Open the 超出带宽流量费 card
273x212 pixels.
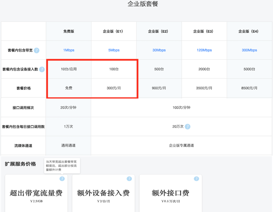(36, 193)
